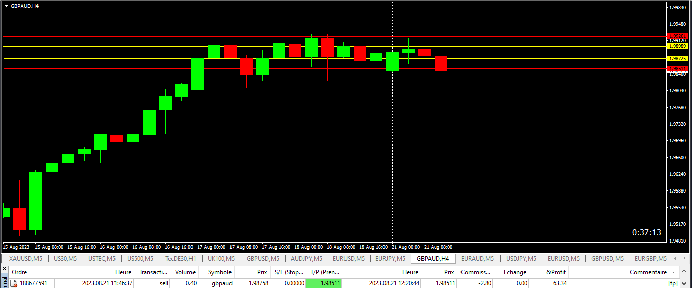The image size is (692, 288).
Task: Click the sell order icon for 188677591
Action: (14, 283)
